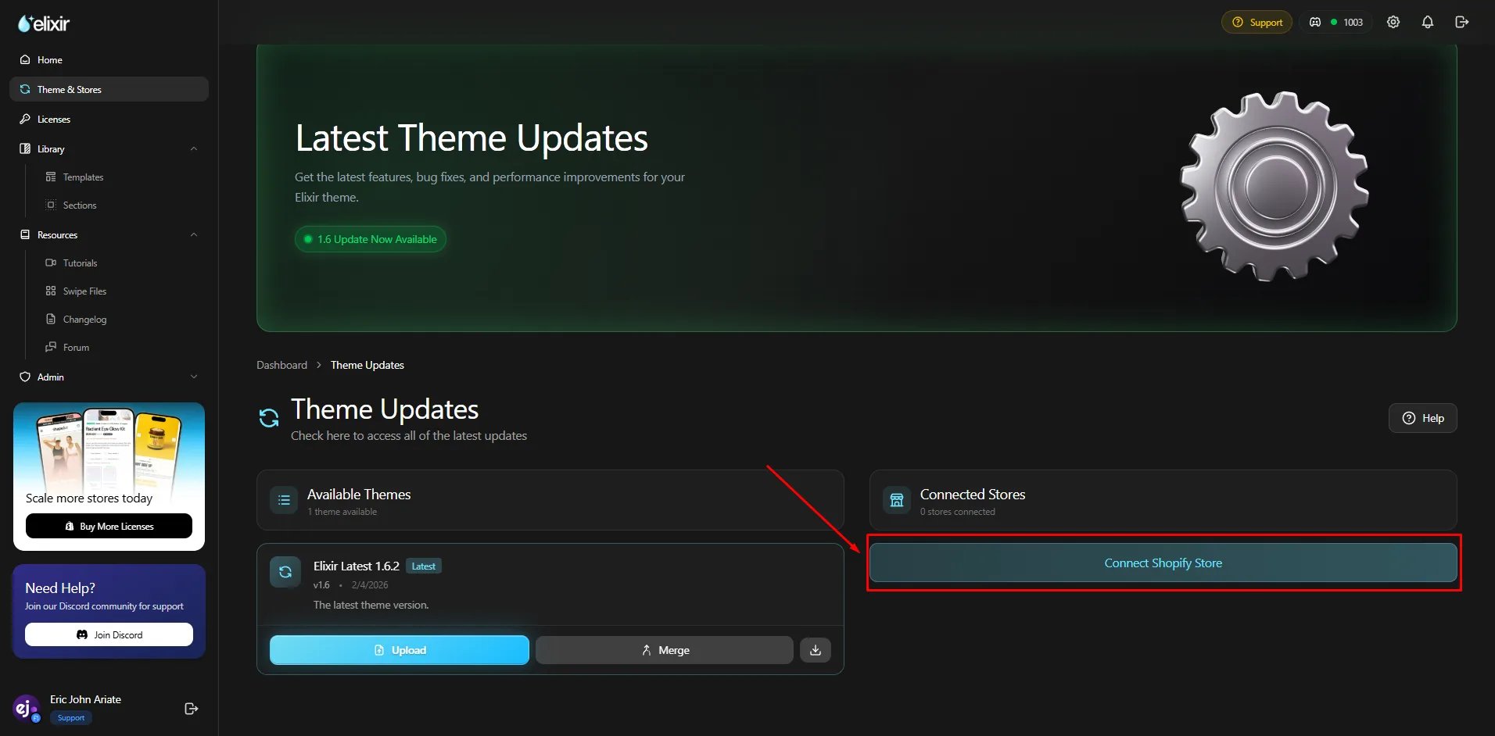The width and height of the screenshot is (1495, 736).
Task: Click '0 stores connected' text
Action: point(958,512)
